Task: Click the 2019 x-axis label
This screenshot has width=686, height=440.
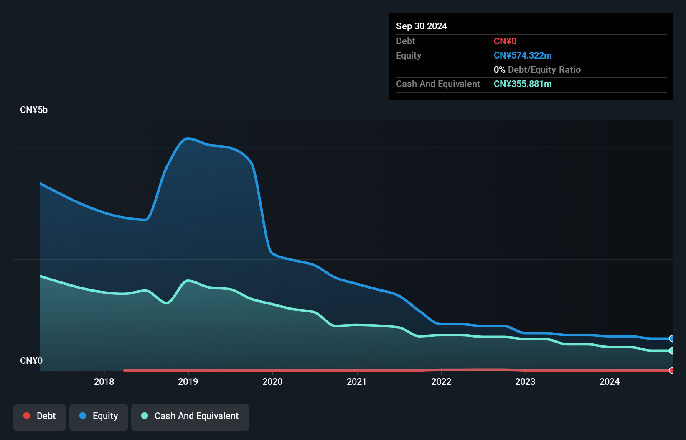Action: [188, 381]
